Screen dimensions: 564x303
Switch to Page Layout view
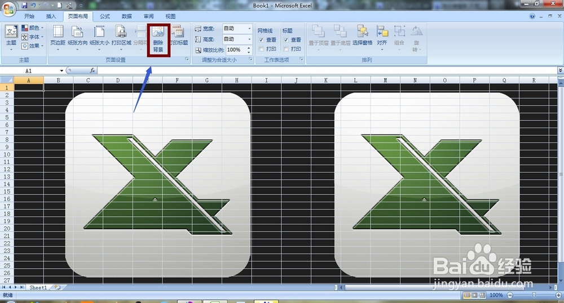[474, 295]
